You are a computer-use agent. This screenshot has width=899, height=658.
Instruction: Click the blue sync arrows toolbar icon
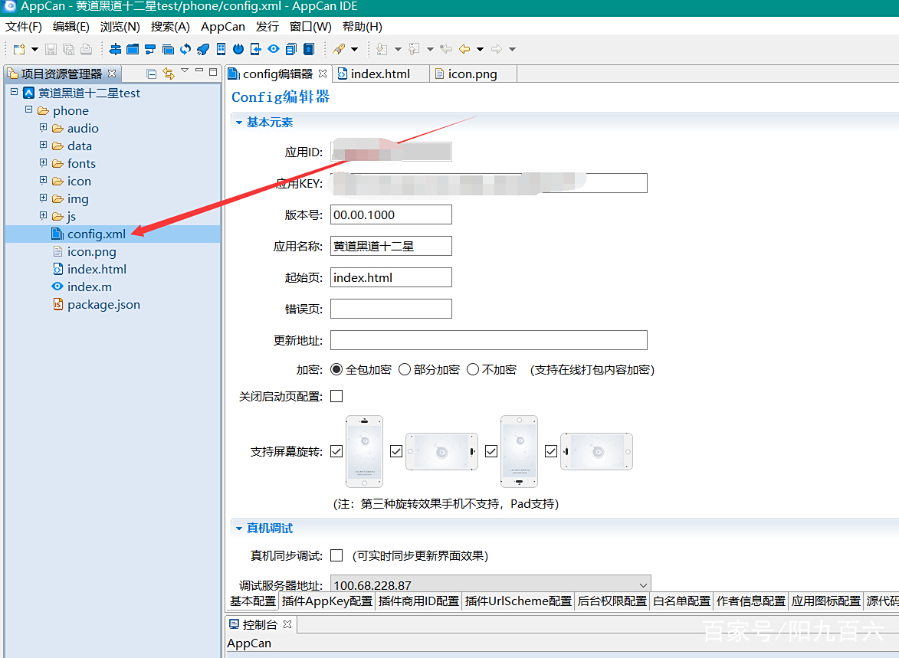tap(185, 49)
